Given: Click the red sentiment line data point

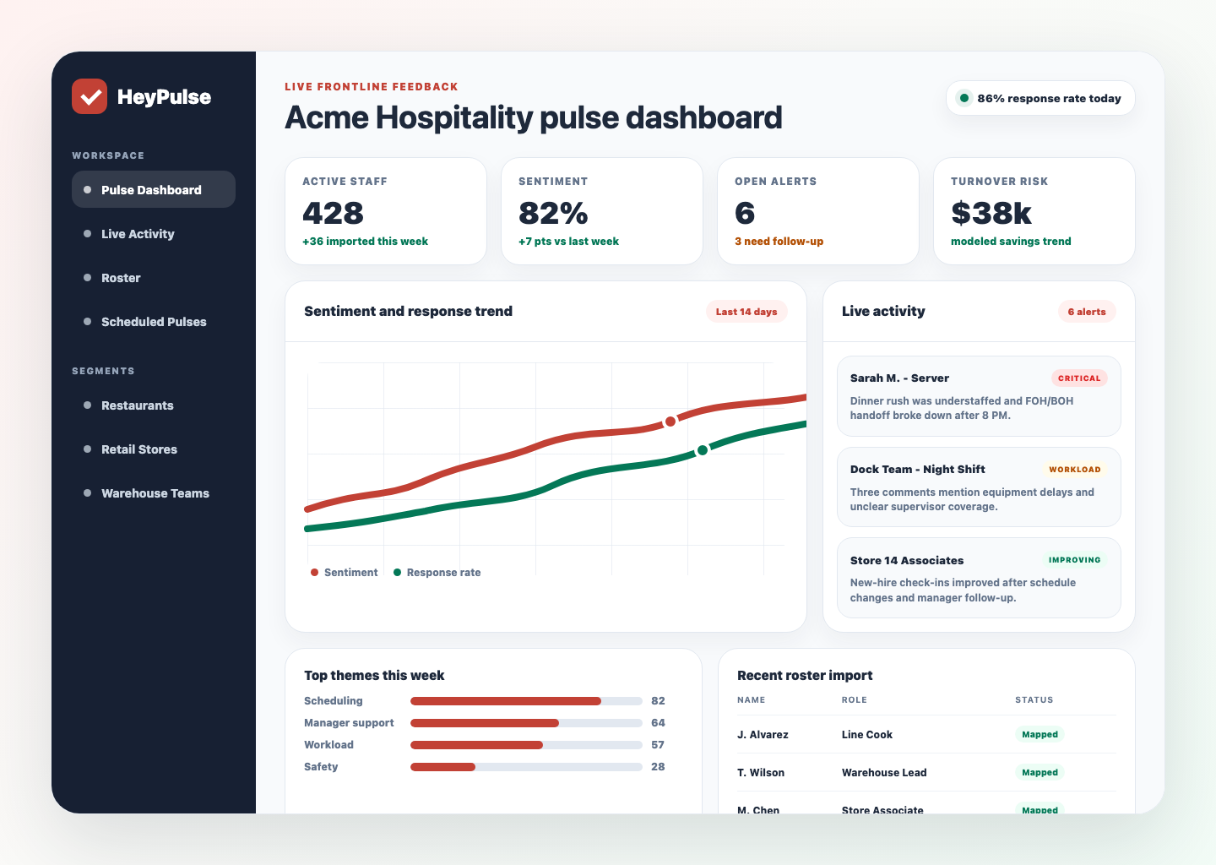Looking at the screenshot, I should pyautogui.click(x=670, y=421).
